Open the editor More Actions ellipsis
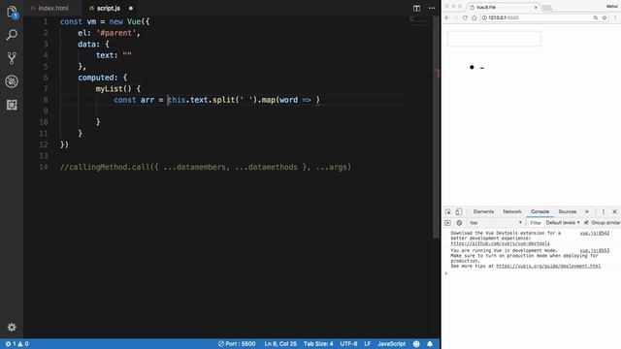621x349 pixels. click(432, 8)
